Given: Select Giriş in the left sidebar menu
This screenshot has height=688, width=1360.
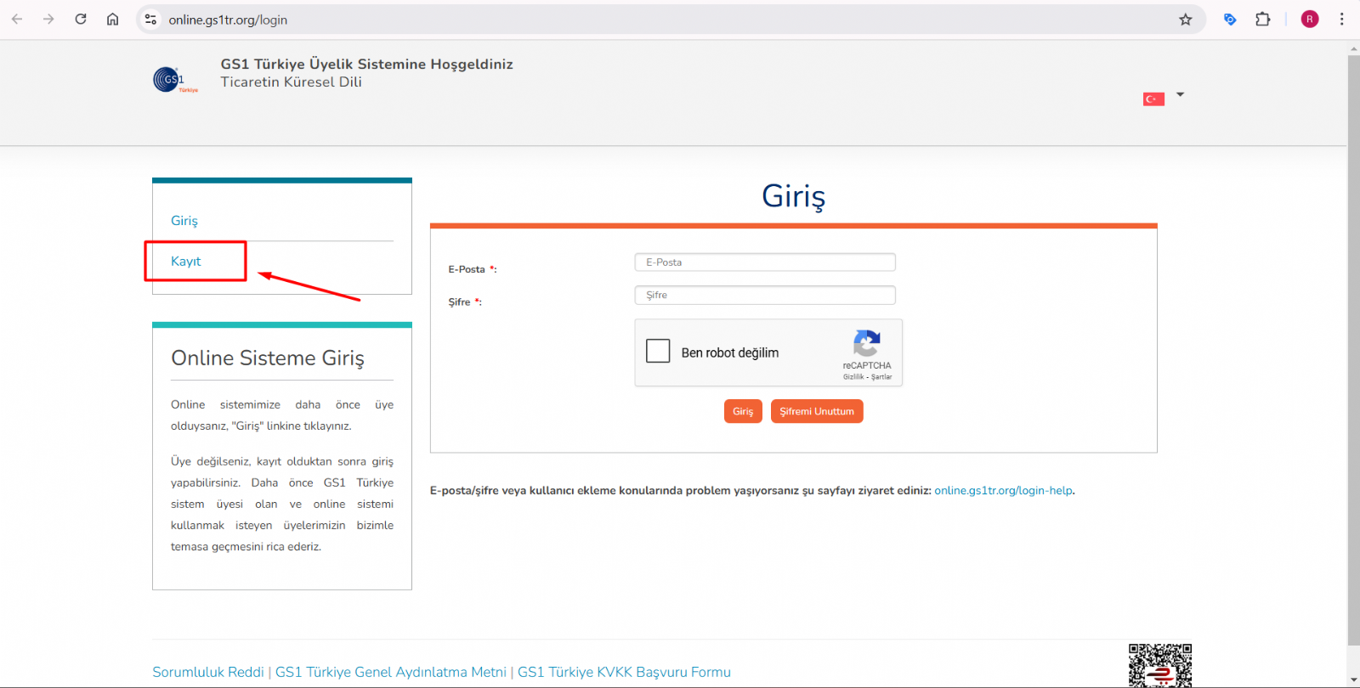Looking at the screenshot, I should 184,221.
